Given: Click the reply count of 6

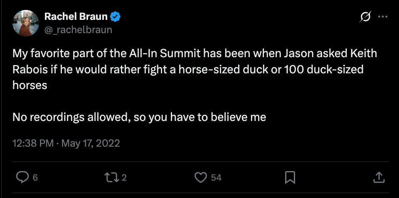Looking at the screenshot, I should 35,178.
